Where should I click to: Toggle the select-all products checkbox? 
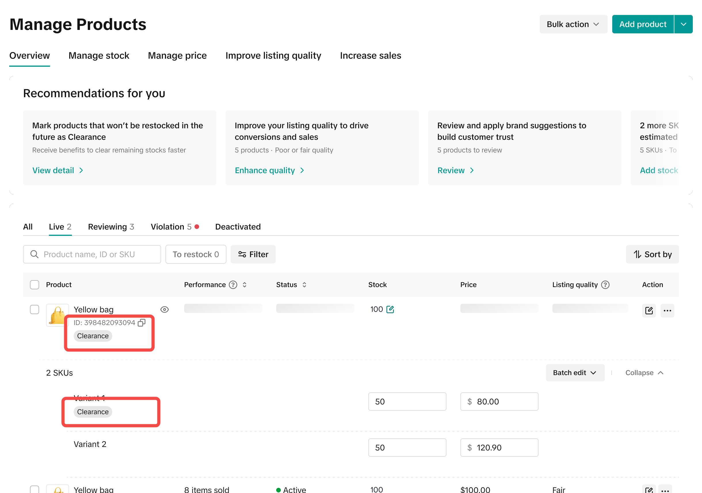pyautogui.click(x=35, y=285)
